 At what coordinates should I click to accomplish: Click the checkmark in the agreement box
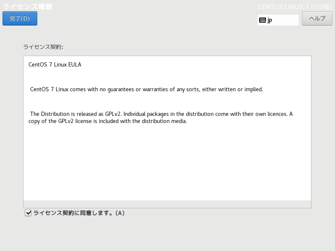tap(28, 213)
